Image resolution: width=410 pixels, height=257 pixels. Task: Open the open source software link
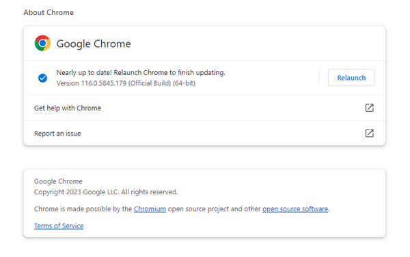tap(295, 209)
